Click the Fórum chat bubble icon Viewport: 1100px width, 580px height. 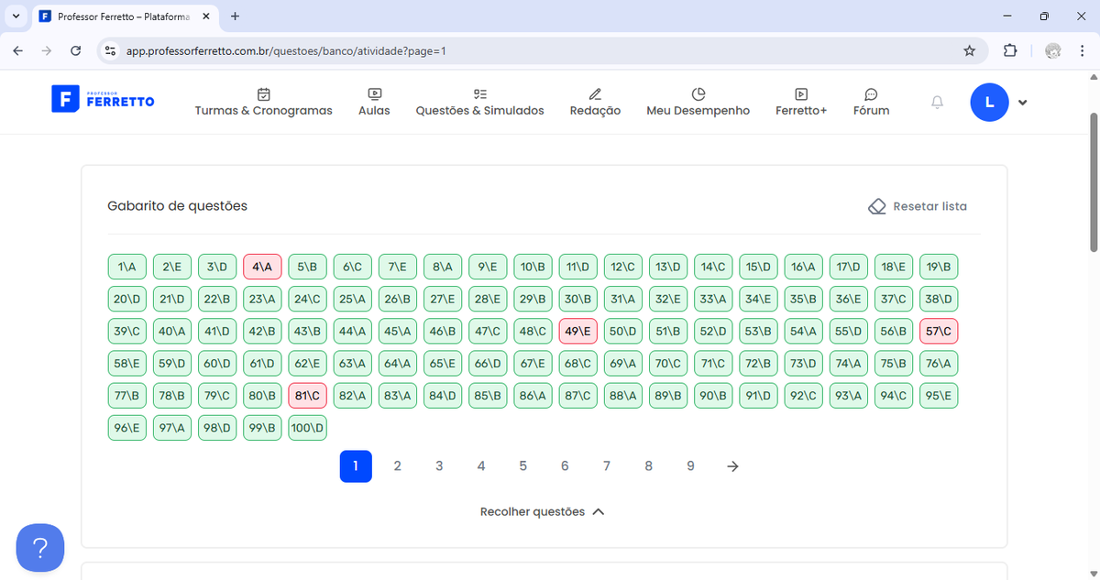872,93
